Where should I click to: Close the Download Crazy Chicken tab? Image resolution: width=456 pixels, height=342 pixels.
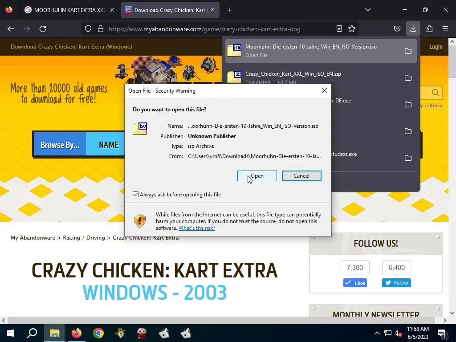coord(212,10)
